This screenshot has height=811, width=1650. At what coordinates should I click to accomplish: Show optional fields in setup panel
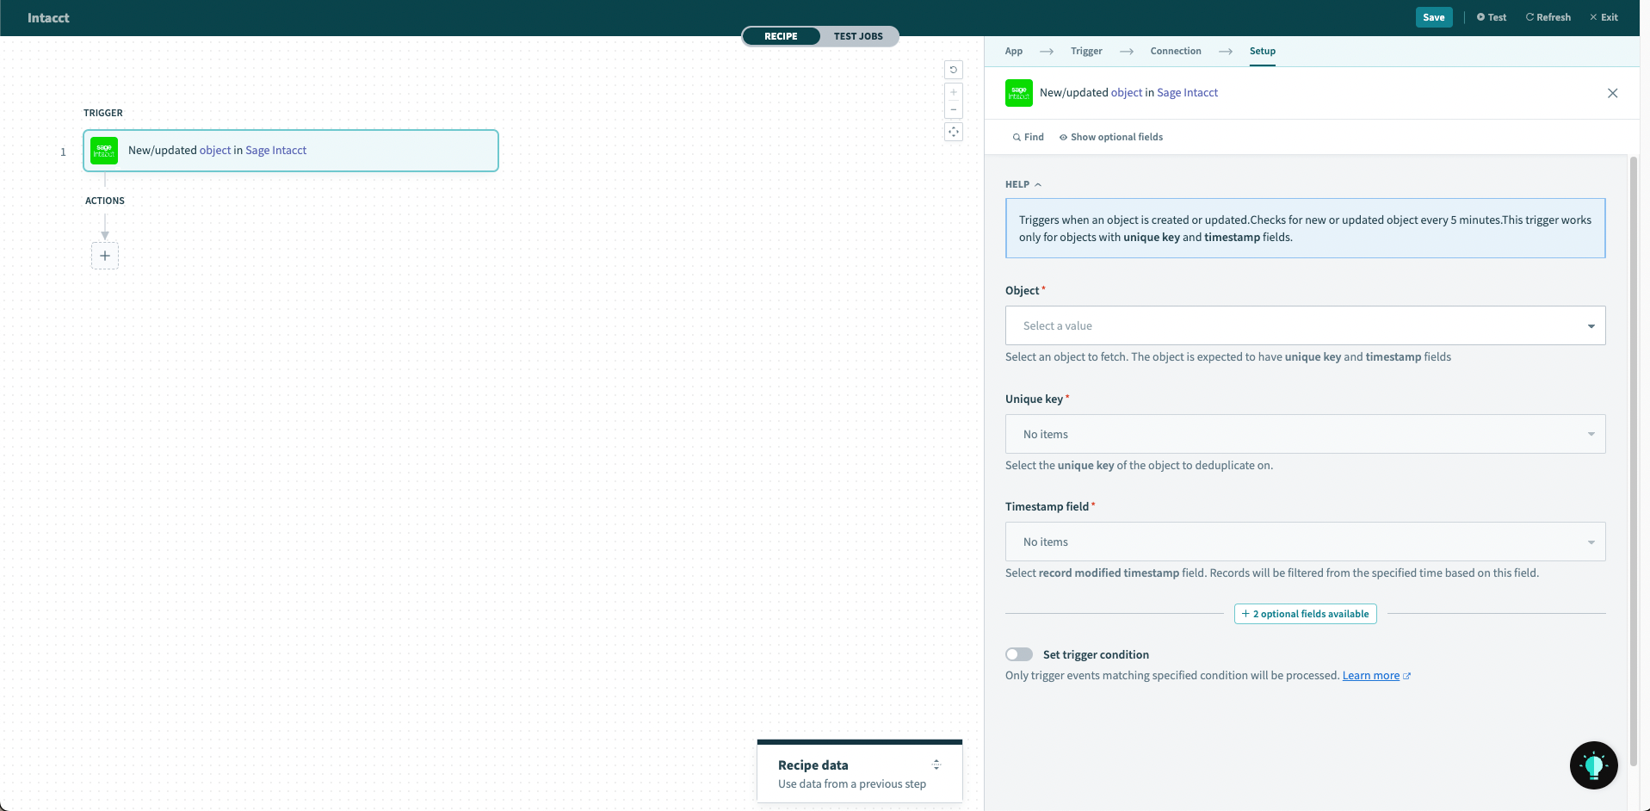pyautogui.click(x=1110, y=137)
